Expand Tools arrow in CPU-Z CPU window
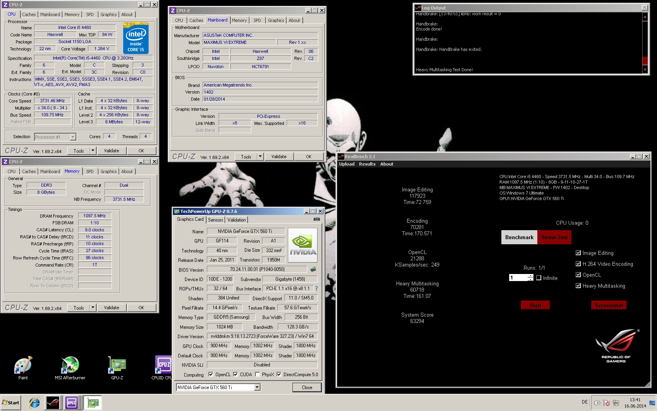657x411 pixels. (93, 151)
